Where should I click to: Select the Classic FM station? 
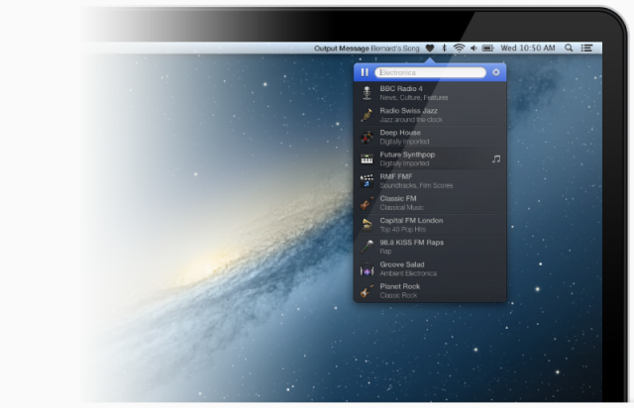pyautogui.click(x=430, y=203)
